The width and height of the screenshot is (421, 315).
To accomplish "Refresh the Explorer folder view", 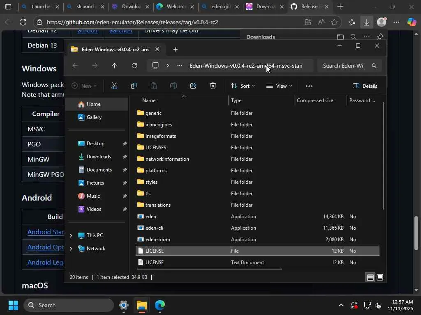I will [134, 66].
